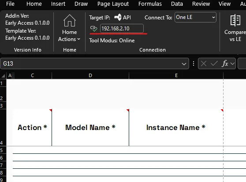Image resolution: width=246 pixels, height=182 pixels.
Task: Select column D header
Action: click(90, 75)
